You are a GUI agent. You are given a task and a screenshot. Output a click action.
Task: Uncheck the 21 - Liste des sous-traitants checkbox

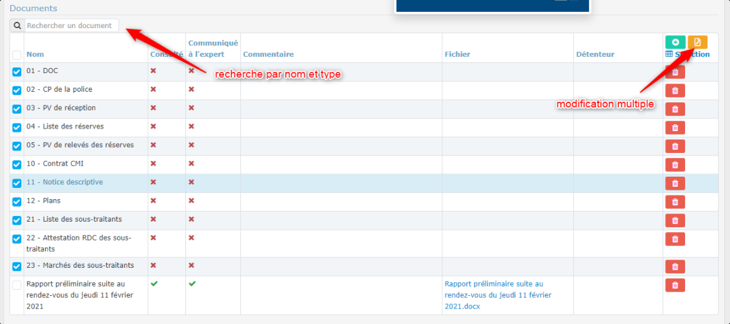17,220
